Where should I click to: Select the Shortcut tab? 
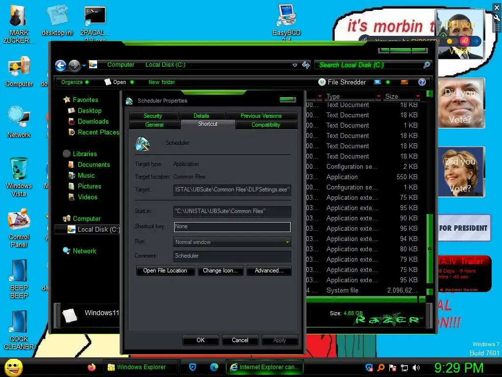[x=208, y=124]
